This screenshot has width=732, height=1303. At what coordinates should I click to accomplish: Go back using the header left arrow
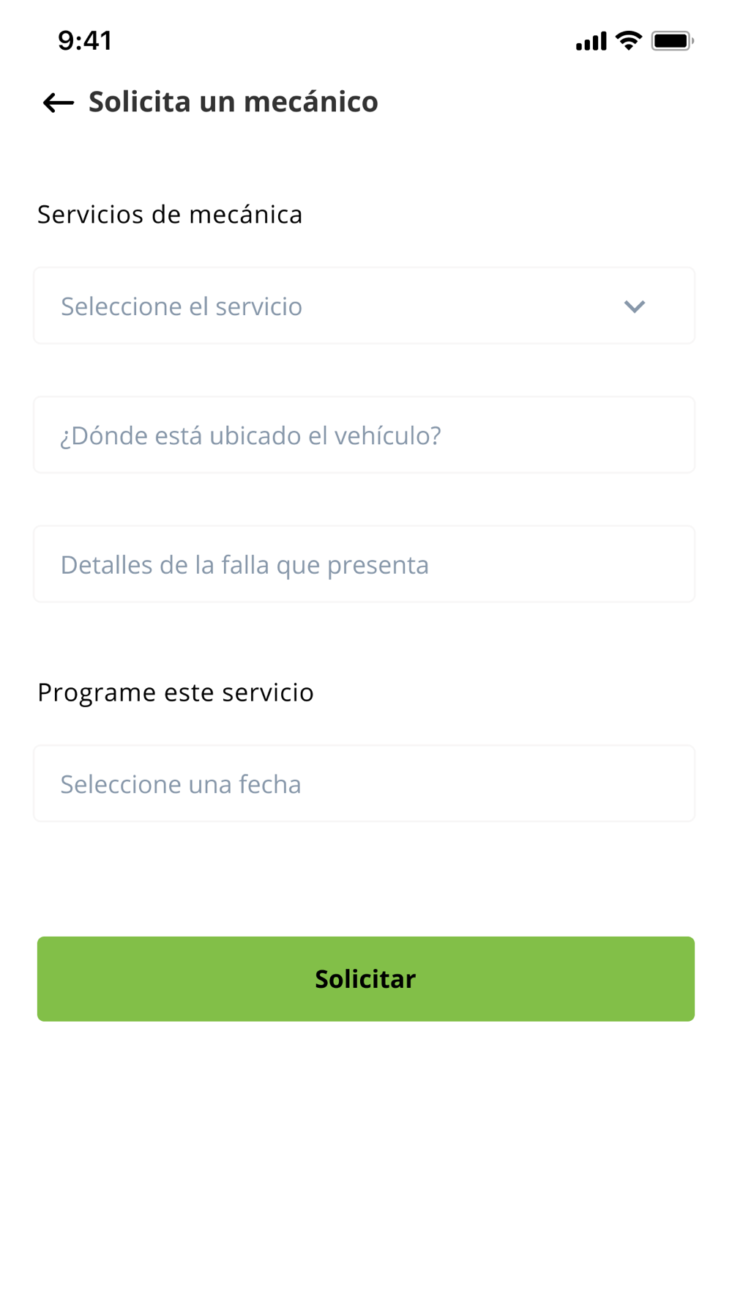[x=59, y=103]
